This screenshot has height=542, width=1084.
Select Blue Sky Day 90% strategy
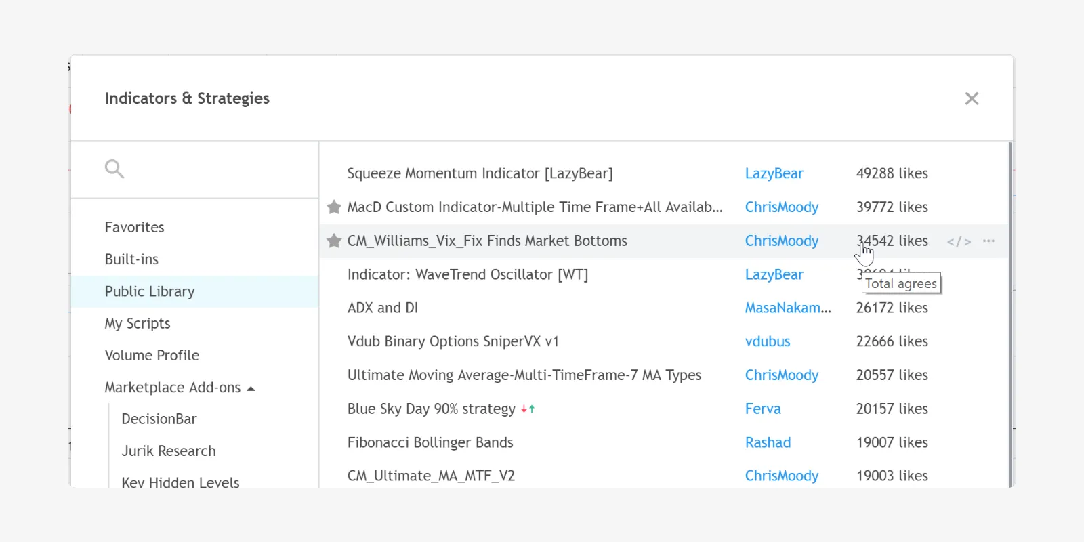pyautogui.click(x=432, y=409)
